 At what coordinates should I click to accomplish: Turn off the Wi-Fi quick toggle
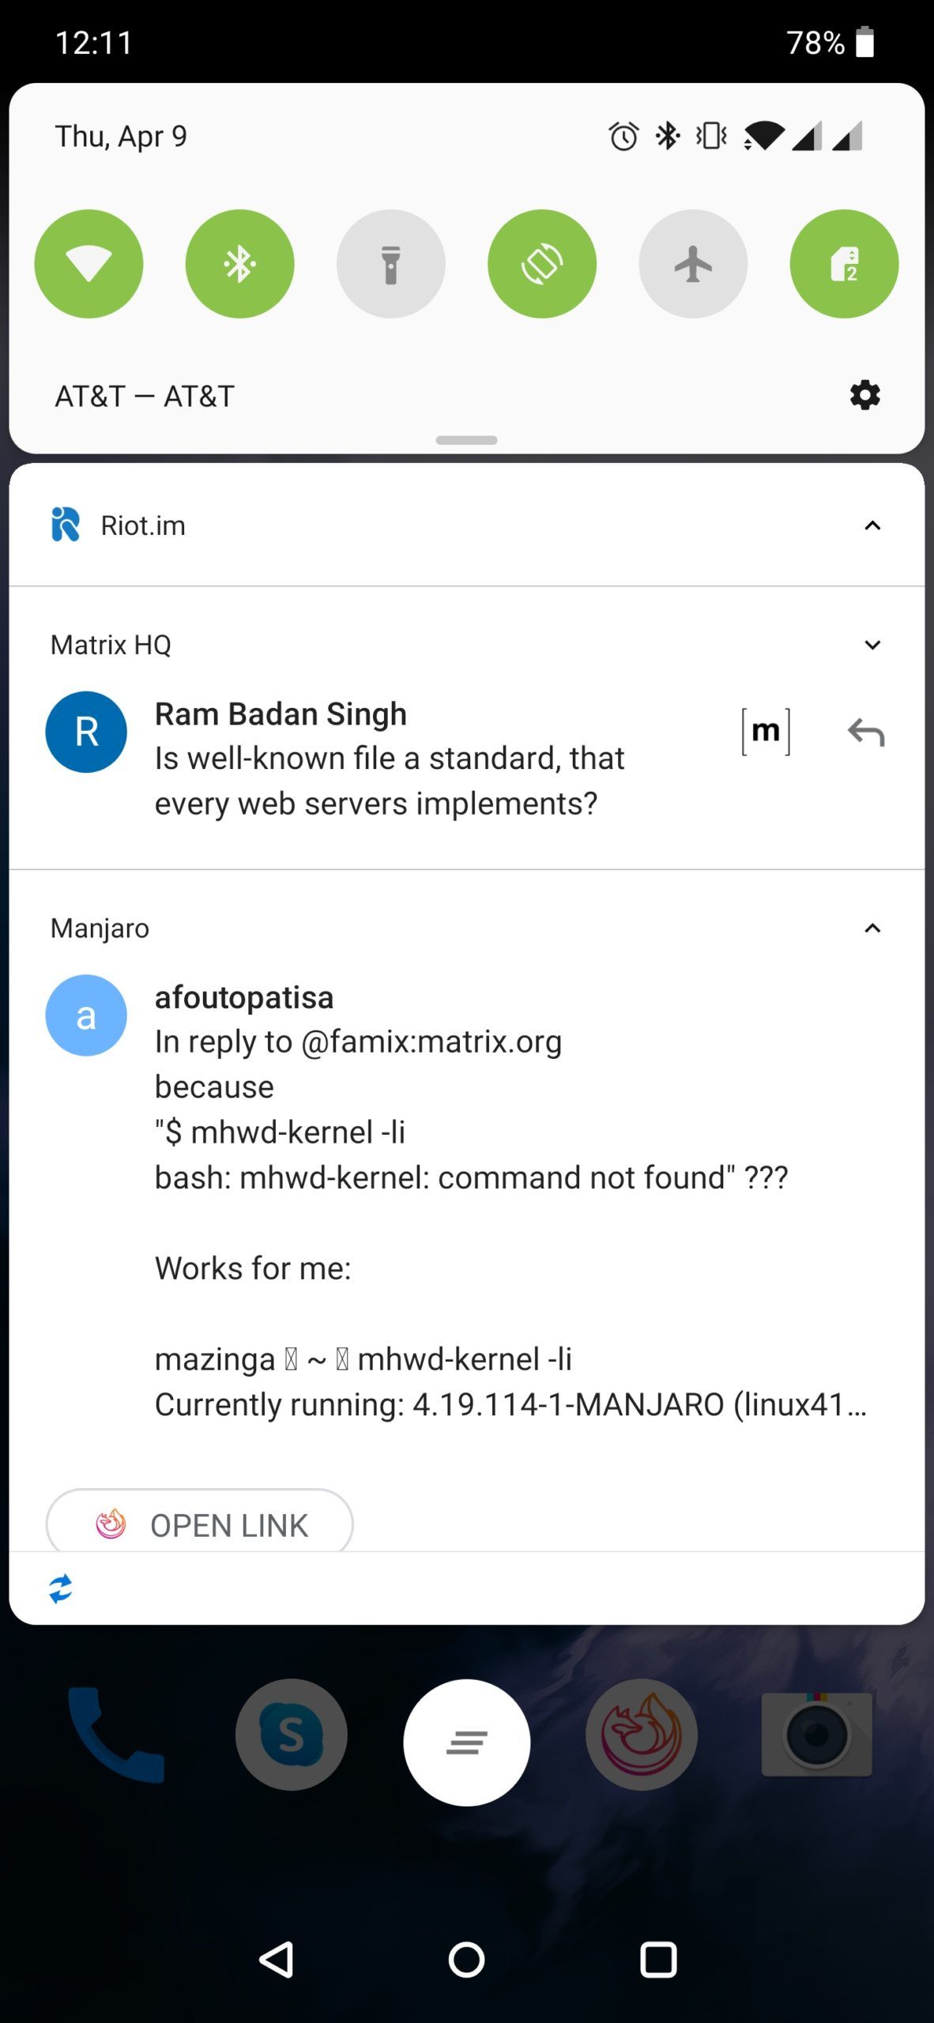point(89,264)
